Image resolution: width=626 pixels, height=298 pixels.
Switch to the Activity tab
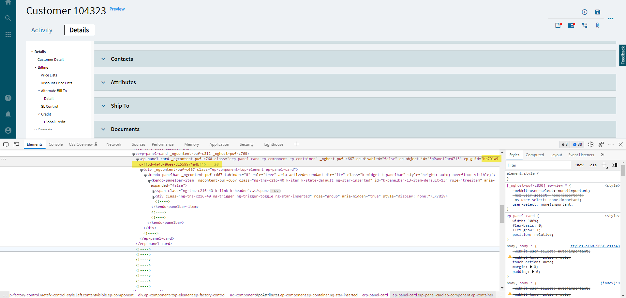42,30
